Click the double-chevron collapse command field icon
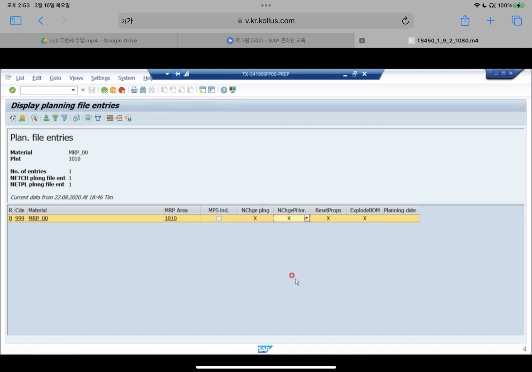 [x=83, y=90]
